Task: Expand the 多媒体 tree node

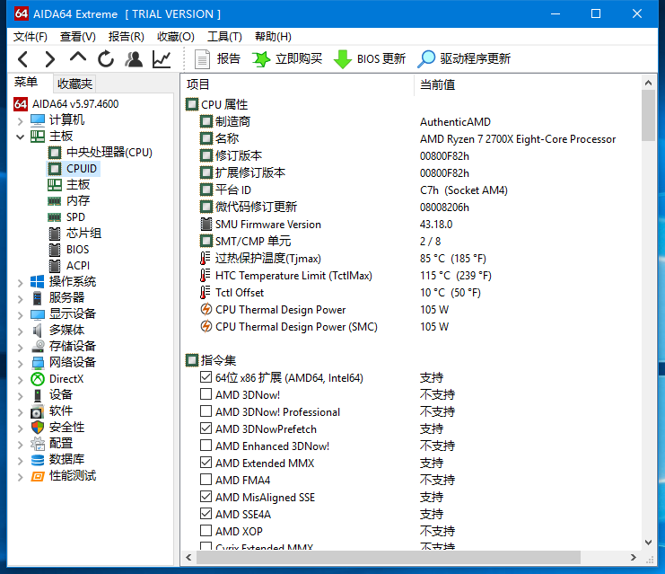Action: pos(20,331)
